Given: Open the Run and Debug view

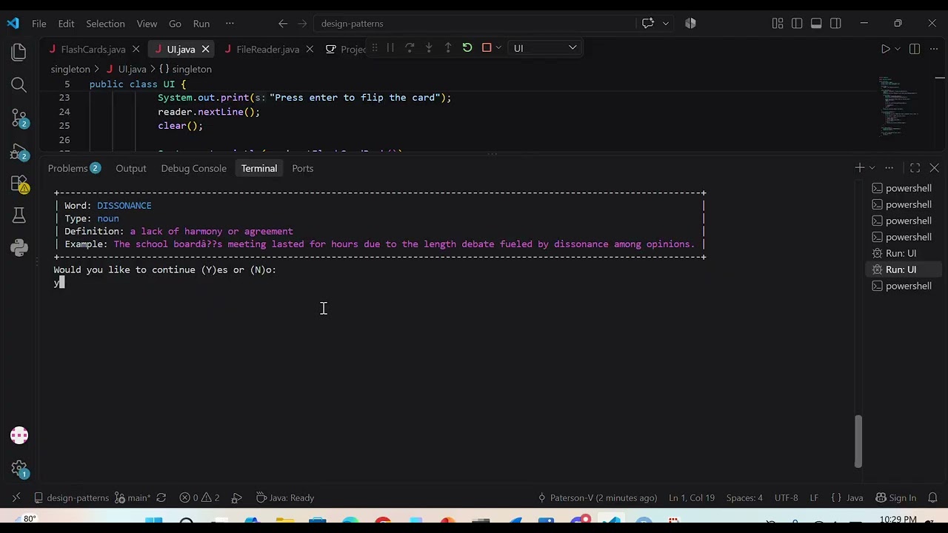Looking at the screenshot, I should 19,152.
